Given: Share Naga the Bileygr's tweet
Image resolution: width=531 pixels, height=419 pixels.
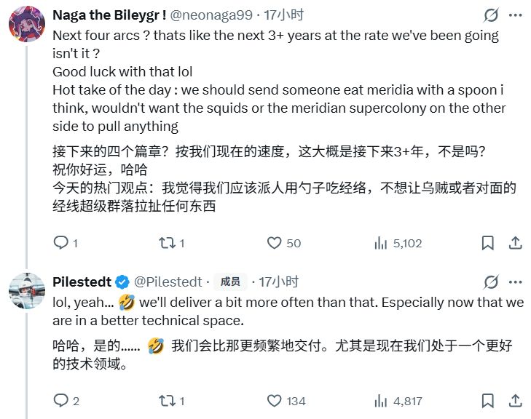Looking at the screenshot, I should [515, 243].
